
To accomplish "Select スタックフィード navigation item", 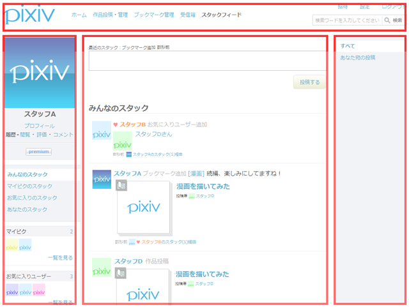I will click(221, 15).
